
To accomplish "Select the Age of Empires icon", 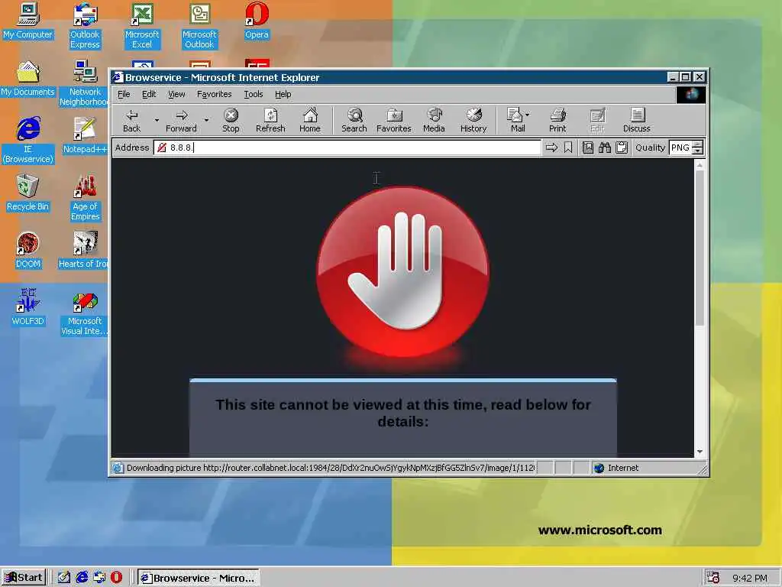I will click(85, 198).
